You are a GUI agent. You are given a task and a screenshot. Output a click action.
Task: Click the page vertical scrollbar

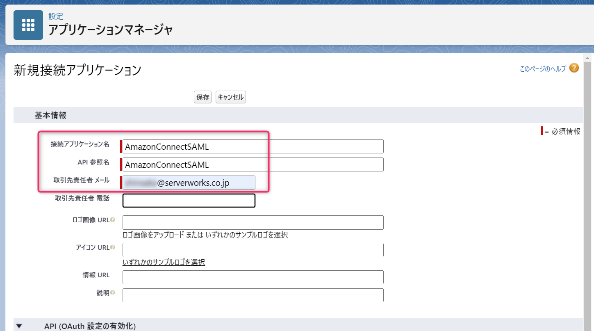(x=587, y=193)
